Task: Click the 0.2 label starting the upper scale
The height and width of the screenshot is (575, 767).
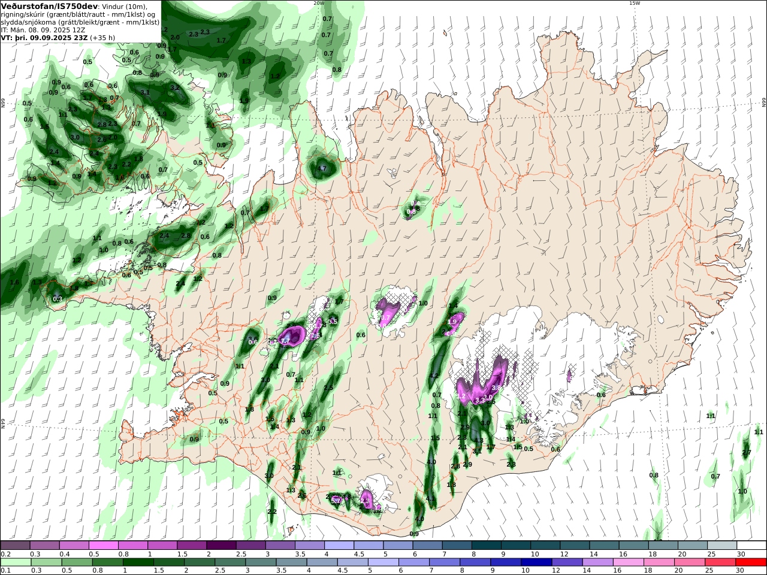Action: 5,554
